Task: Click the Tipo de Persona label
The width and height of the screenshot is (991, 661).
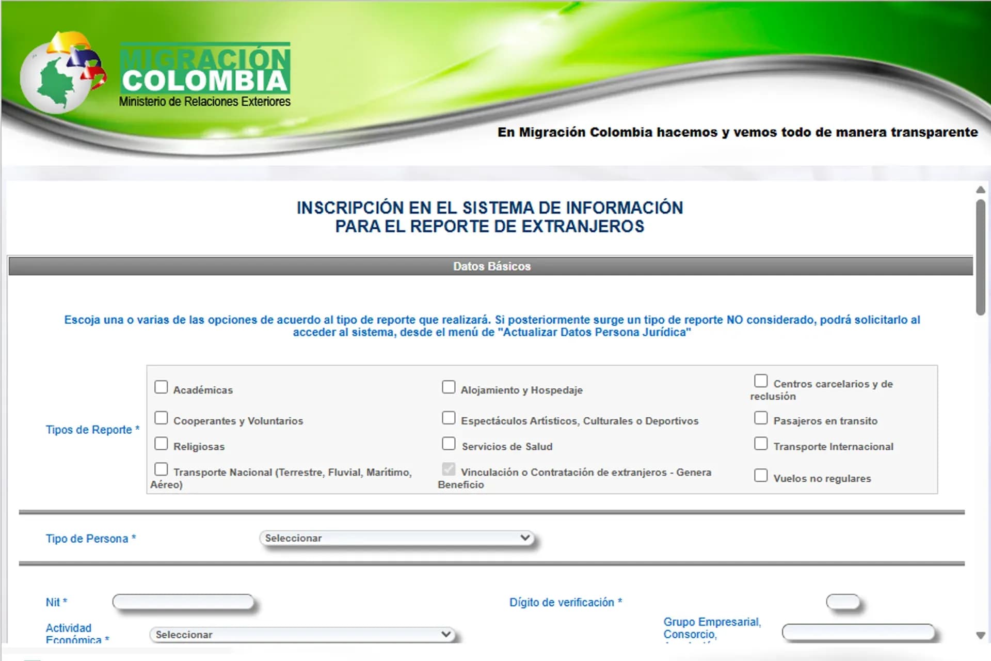Action: tap(91, 539)
